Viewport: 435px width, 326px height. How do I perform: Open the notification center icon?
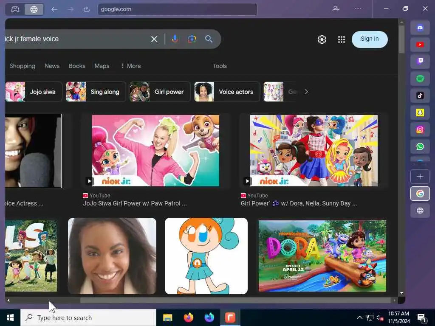pyautogui.click(x=421, y=318)
